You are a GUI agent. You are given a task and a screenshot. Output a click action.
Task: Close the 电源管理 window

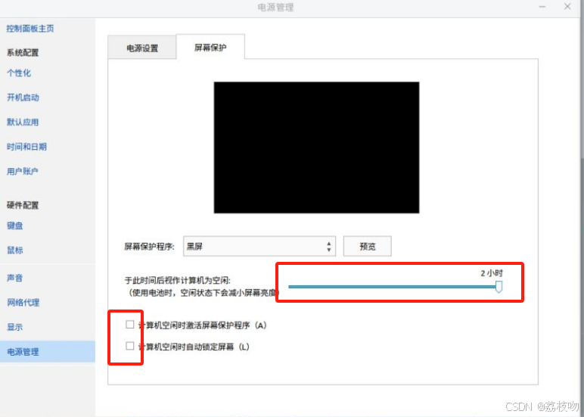click(x=567, y=7)
